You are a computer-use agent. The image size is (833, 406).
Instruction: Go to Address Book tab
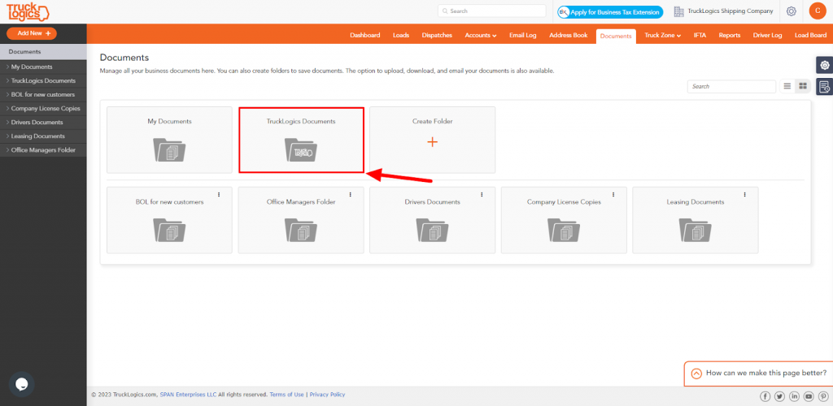coord(569,36)
